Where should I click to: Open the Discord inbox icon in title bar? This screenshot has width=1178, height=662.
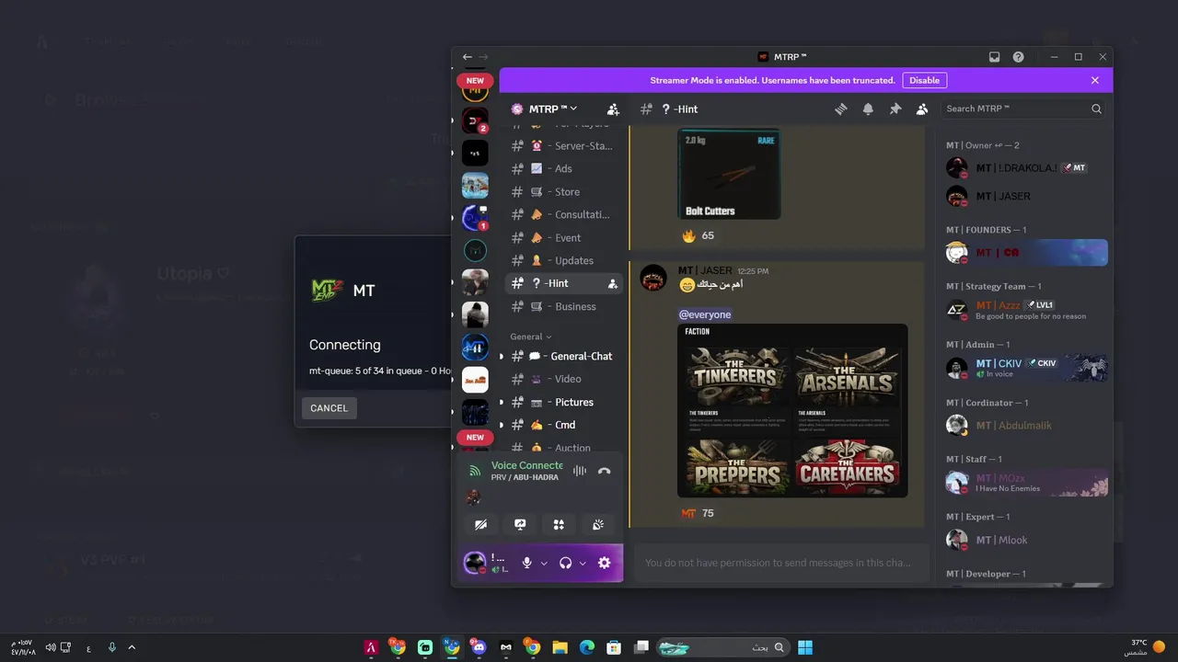click(994, 57)
